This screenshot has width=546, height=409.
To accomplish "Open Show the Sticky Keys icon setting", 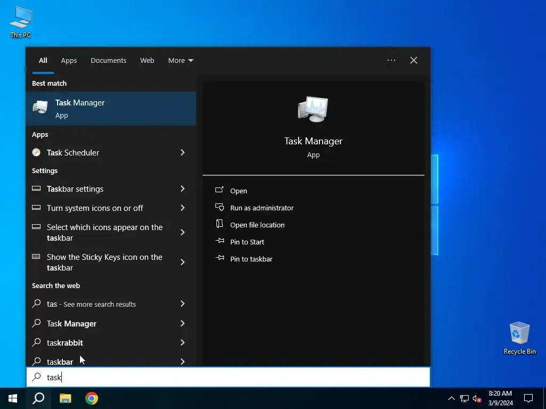I will [x=111, y=262].
